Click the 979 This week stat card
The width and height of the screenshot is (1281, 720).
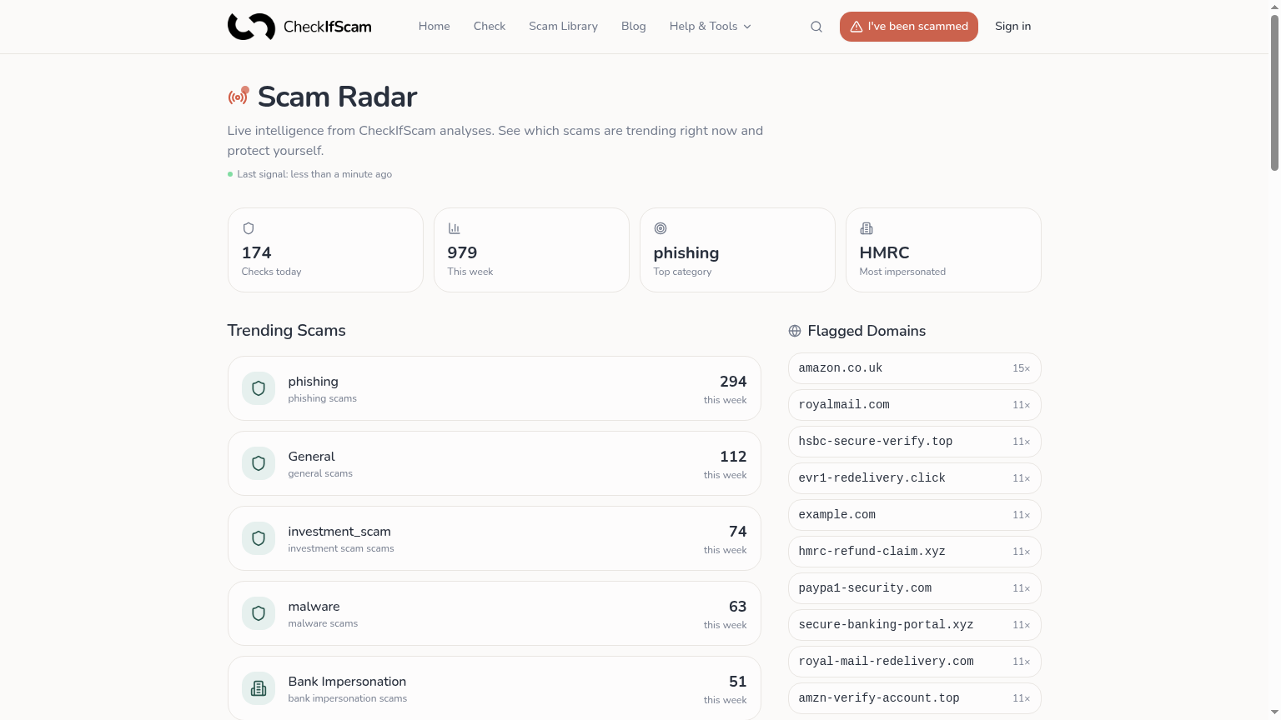[531, 250]
